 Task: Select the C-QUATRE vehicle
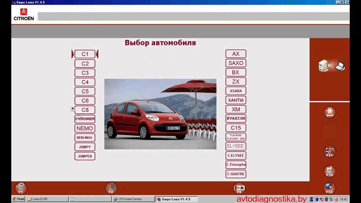coord(236,174)
